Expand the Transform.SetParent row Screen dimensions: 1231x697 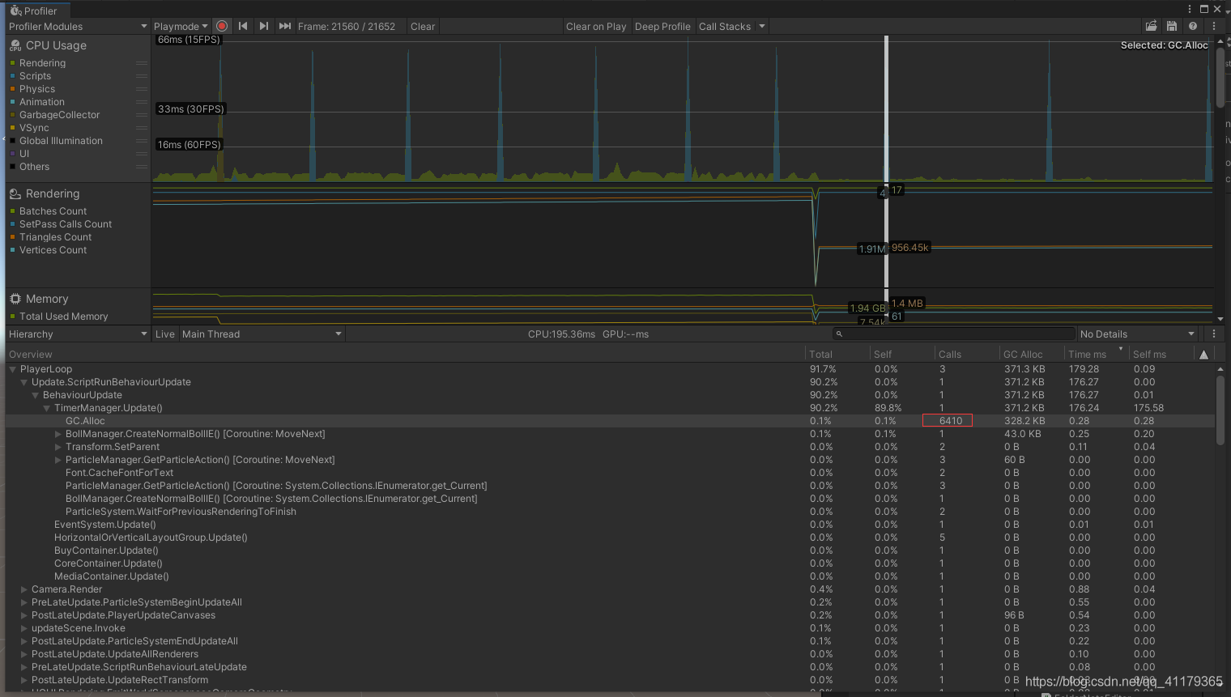(58, 447)
